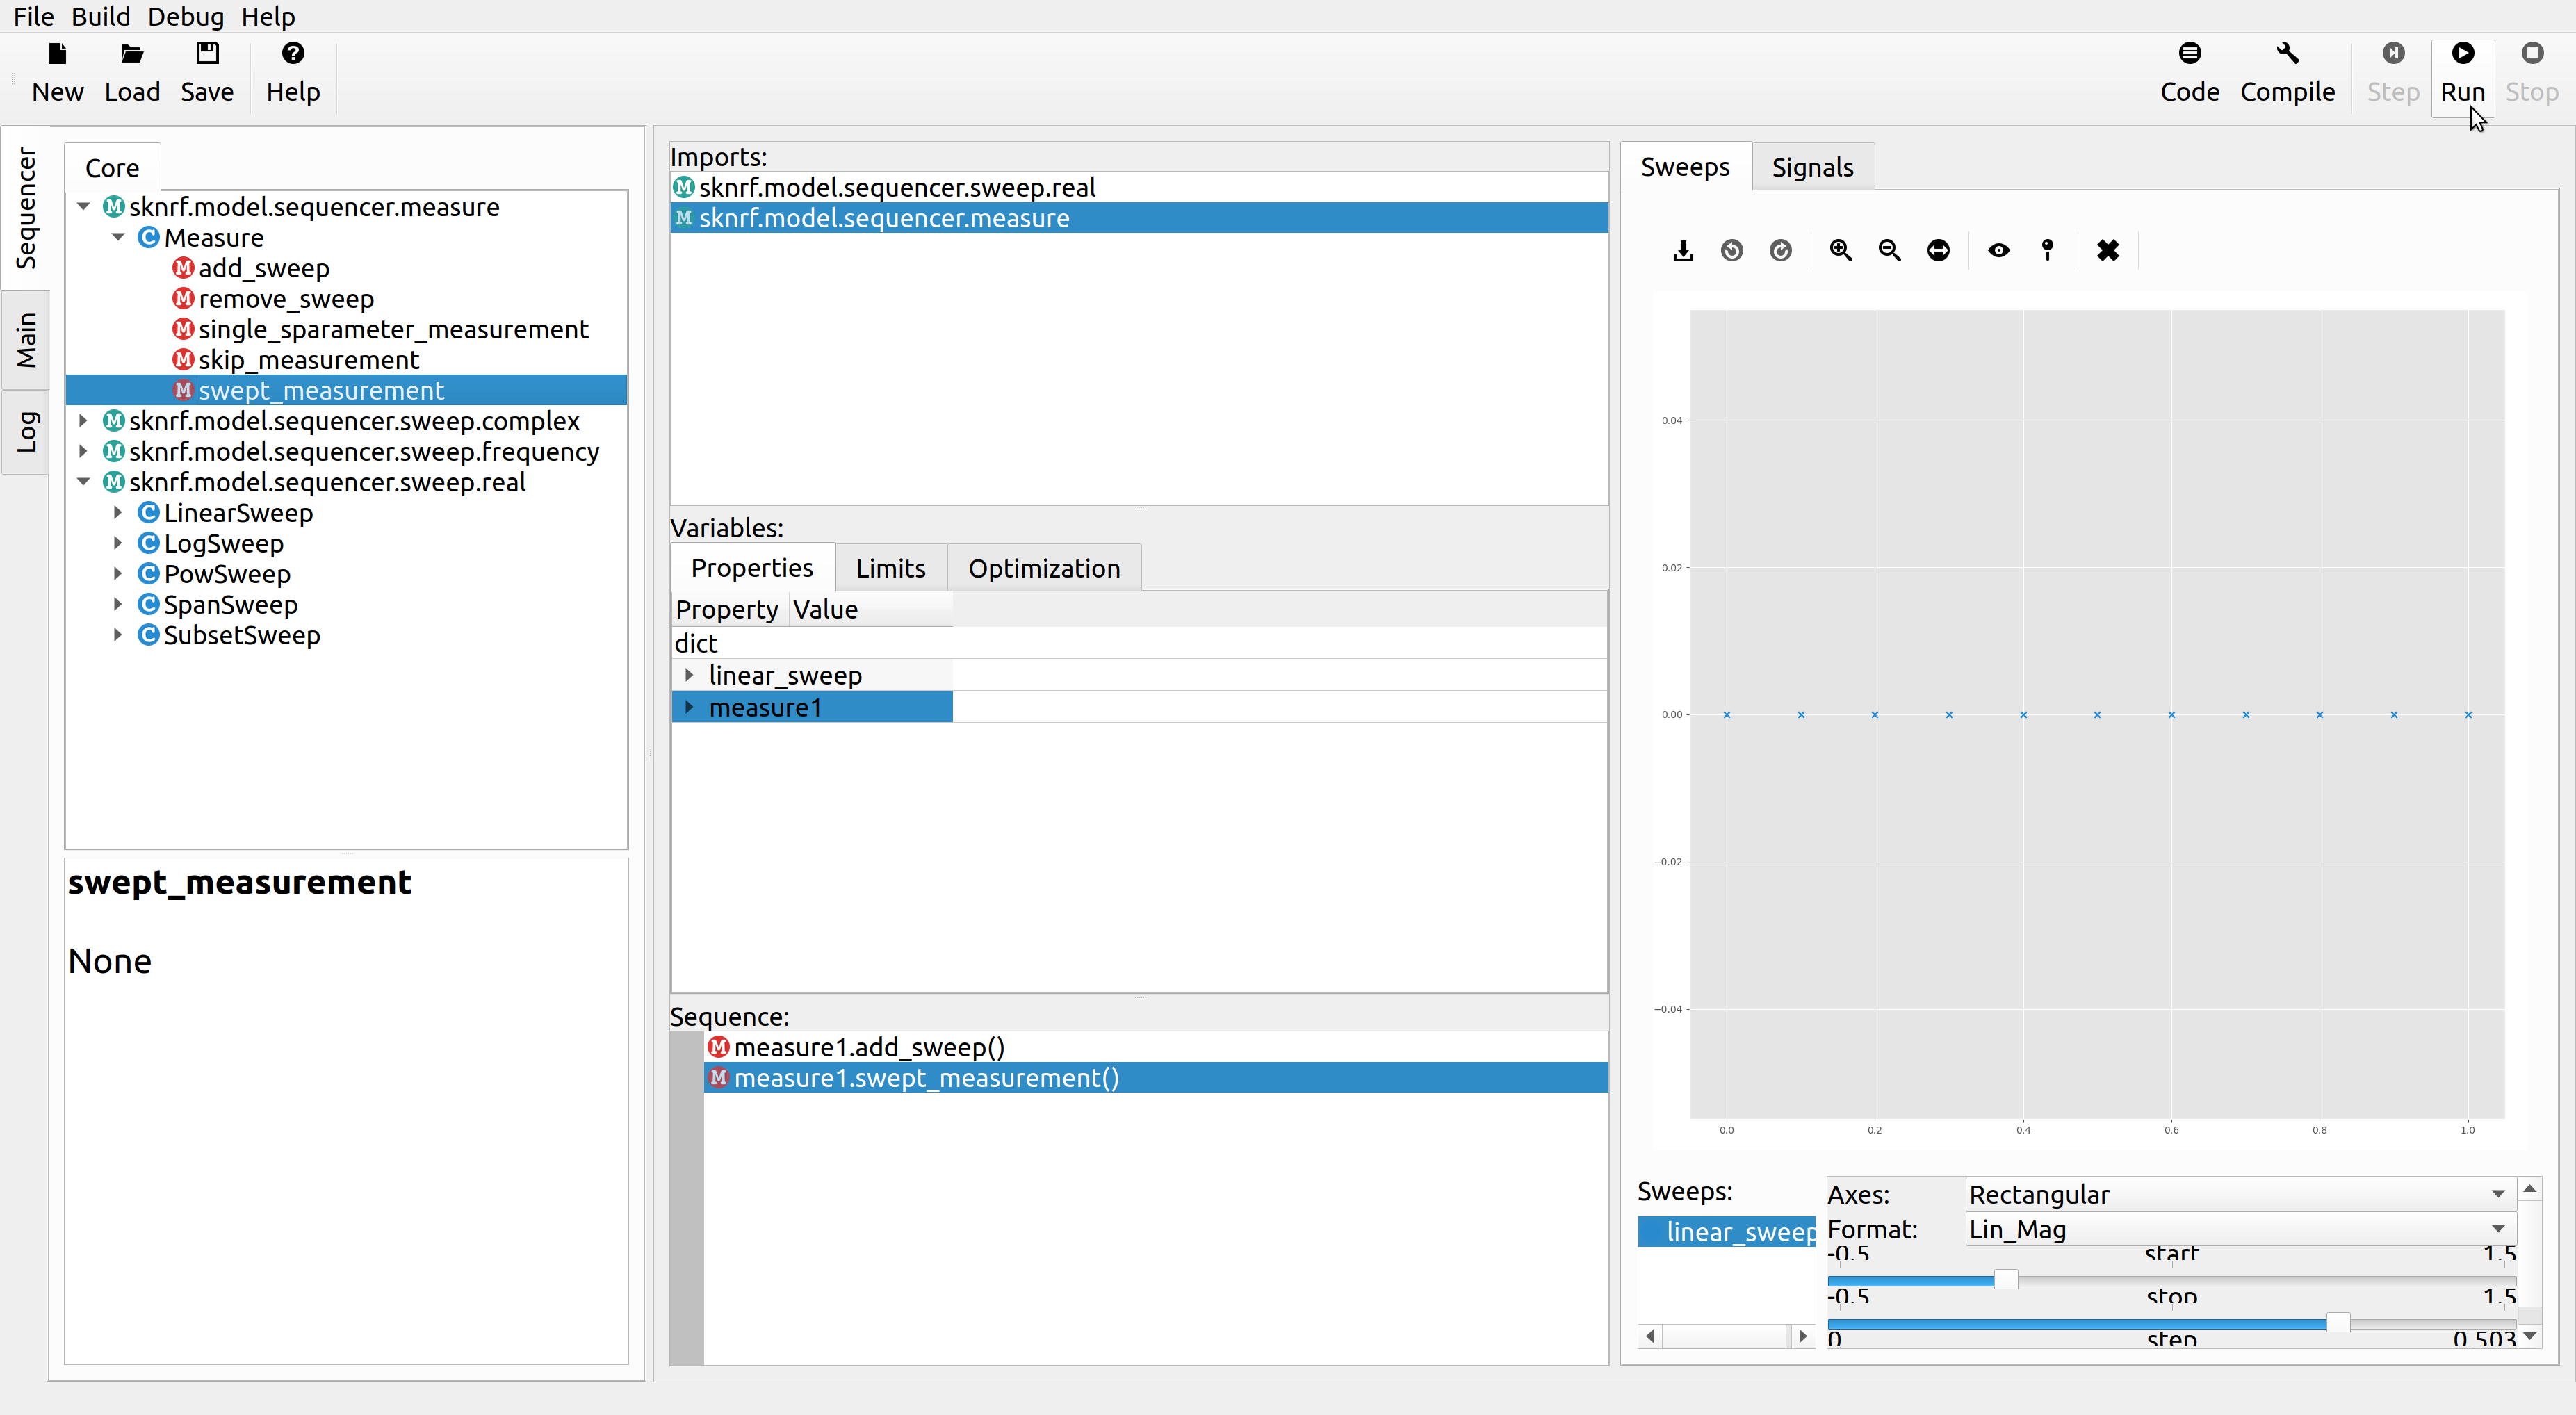Open the Limits variables tab
Image resolution: width=2576 pixels, height=1415 pixels.
890,568
